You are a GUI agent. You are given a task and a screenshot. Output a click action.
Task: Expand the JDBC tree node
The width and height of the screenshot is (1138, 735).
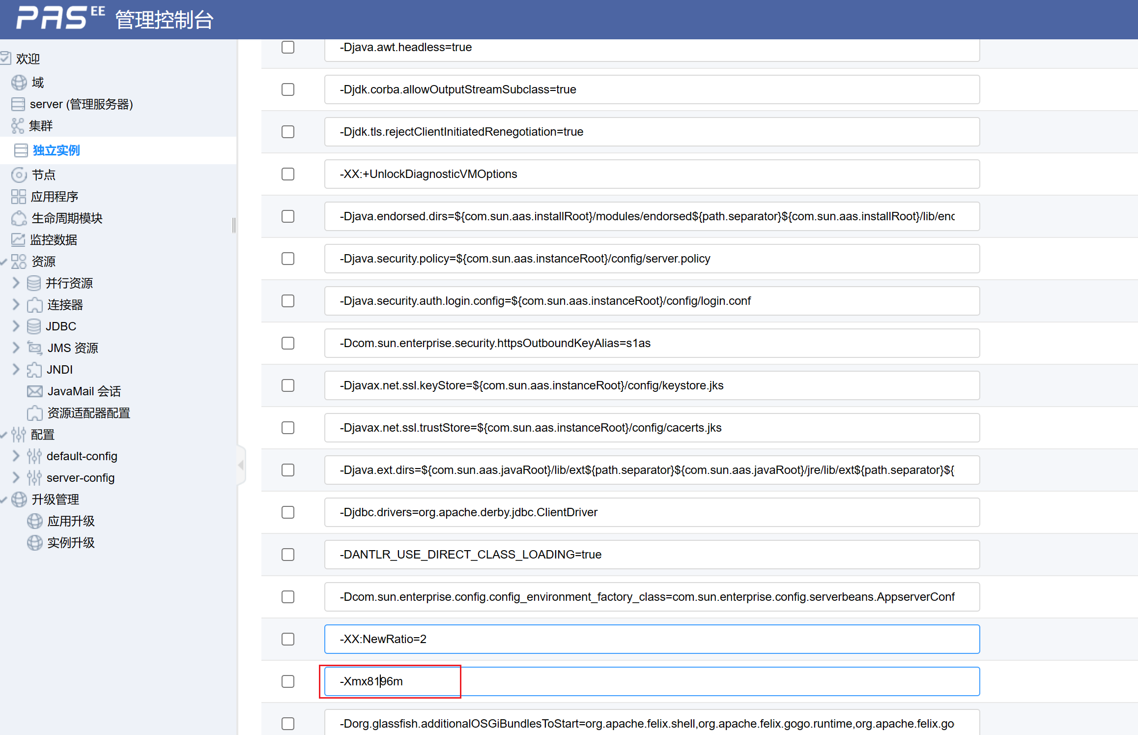pos(16,326)
